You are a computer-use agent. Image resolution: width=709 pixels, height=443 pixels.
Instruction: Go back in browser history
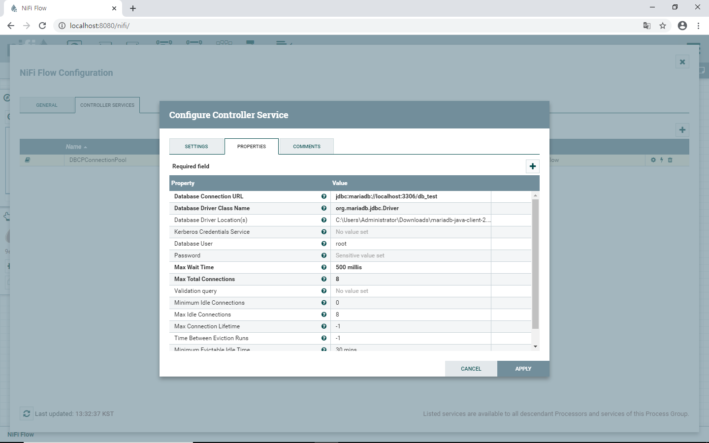[11, 26]
